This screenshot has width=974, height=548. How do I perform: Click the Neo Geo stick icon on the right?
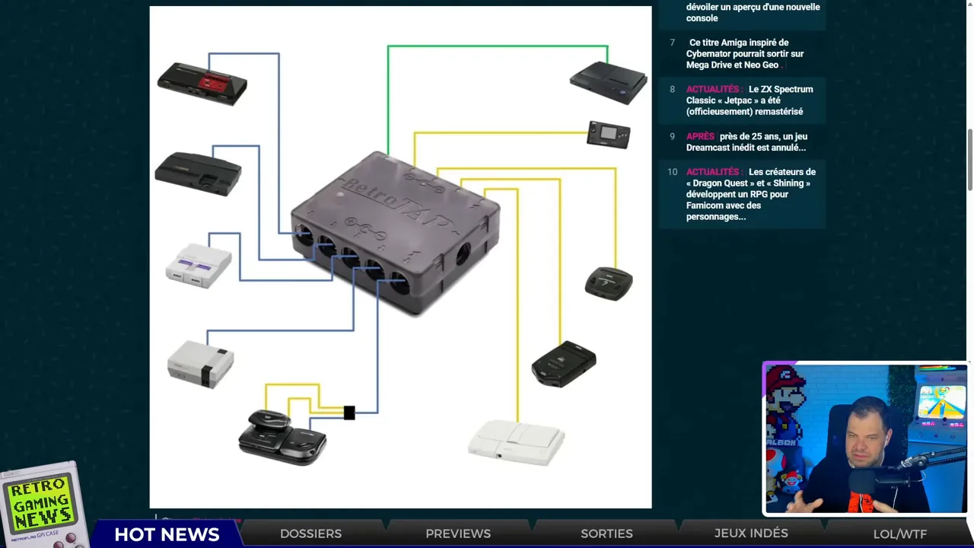607,283
